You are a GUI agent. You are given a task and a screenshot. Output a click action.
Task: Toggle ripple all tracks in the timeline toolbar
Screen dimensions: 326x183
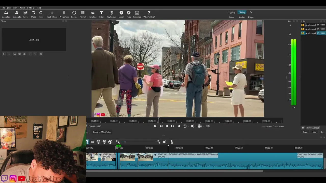click(104, 142)
